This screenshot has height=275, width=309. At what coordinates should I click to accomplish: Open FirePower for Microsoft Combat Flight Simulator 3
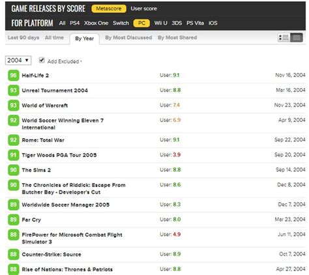(x=72, y=238)
